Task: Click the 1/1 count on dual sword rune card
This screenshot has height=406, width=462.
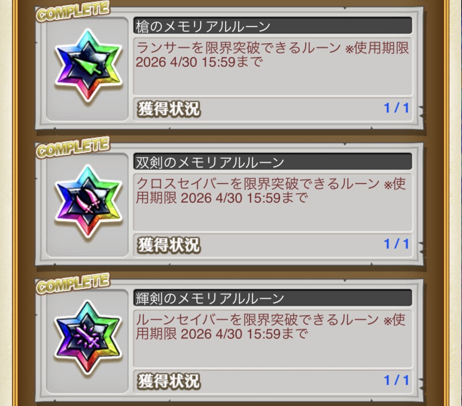Action: coord(396,244)
